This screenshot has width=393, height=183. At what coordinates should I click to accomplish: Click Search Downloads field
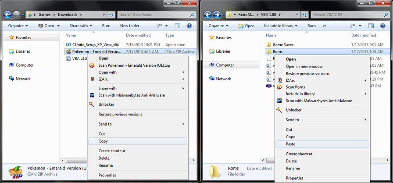pyautogui.click(x=157, y=15)
